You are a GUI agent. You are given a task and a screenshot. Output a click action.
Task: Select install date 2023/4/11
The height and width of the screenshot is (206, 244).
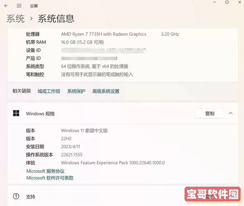click(71, 147)
